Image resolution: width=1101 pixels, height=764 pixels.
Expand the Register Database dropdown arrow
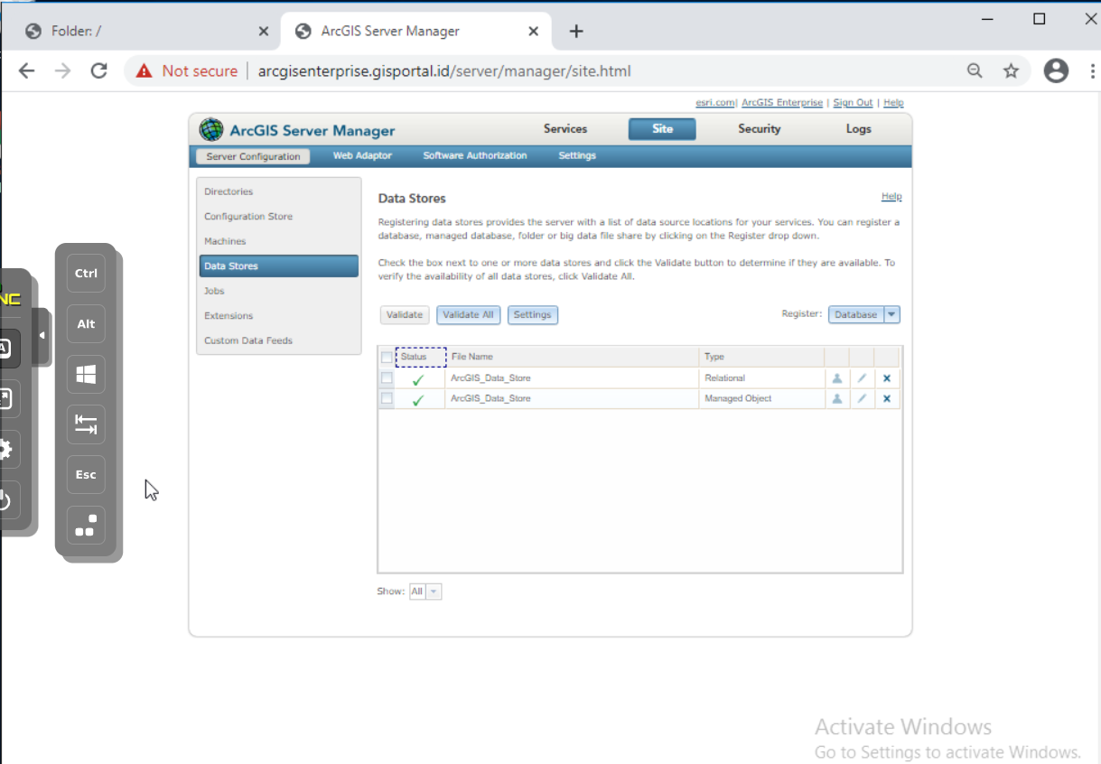point(892,314)
